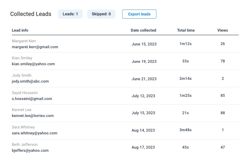249x166 pixels.
Task: Click email kennet.lee@lorries.com
Action: pyautogui.click(x=32, y=116)
